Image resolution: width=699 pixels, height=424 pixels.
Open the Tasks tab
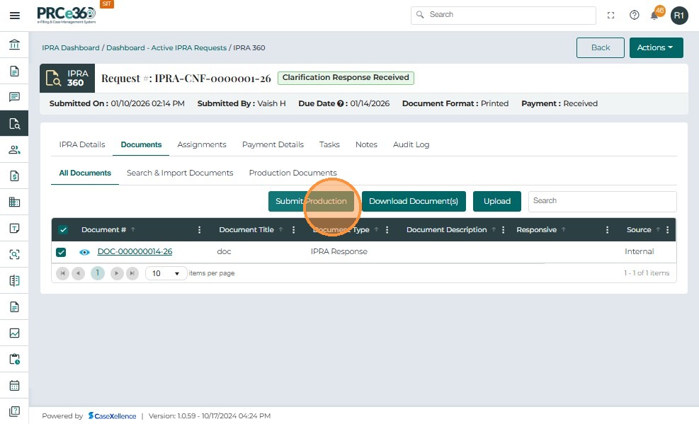point(329,144)
